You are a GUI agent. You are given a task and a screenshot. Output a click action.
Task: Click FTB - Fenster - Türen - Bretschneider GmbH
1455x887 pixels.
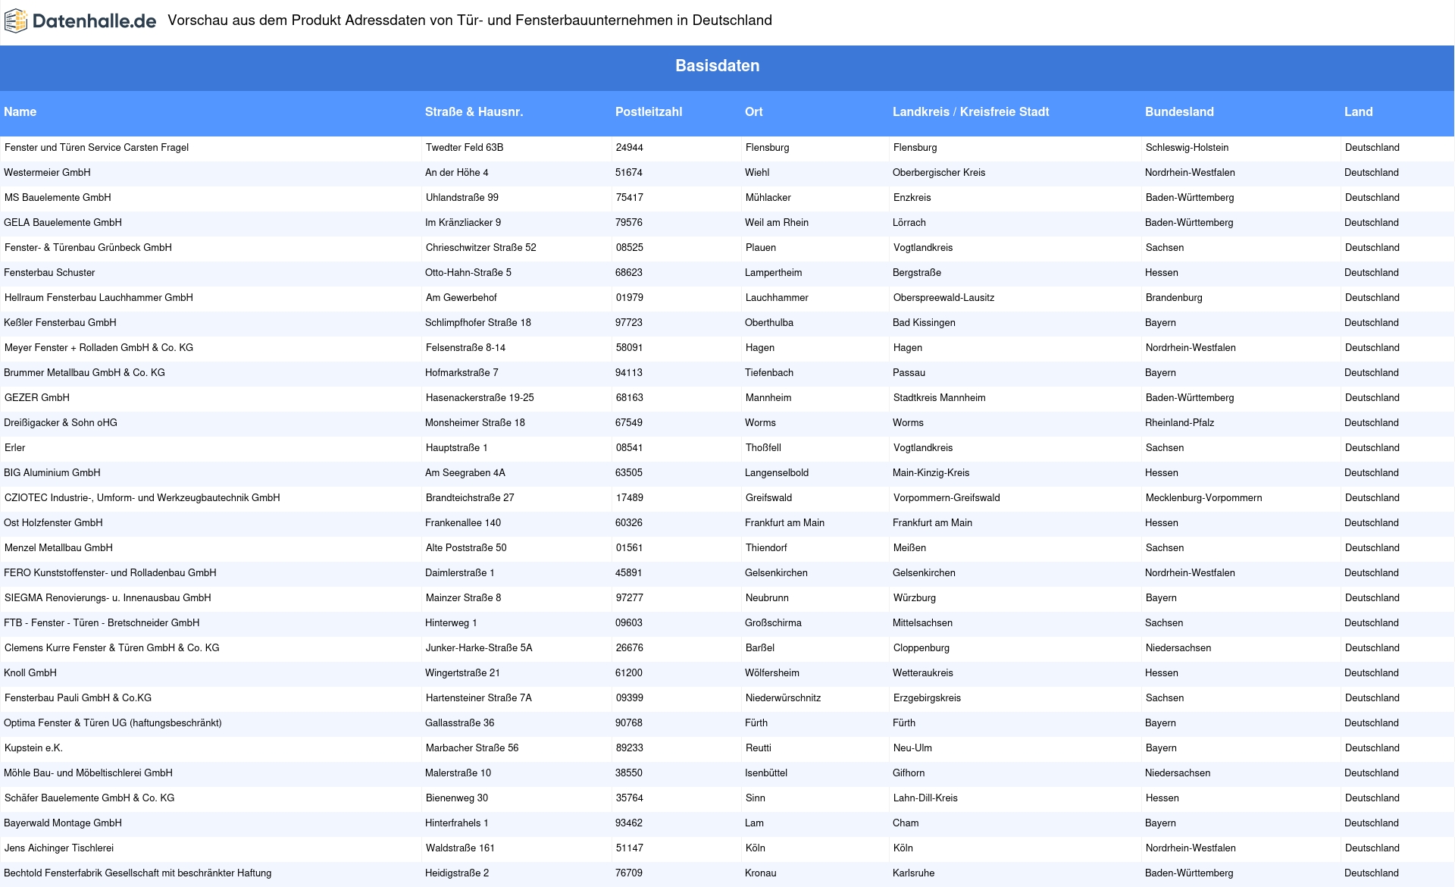[102, 622]
